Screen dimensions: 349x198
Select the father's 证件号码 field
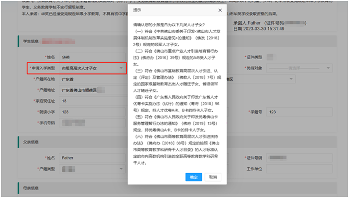coord(299,158)
